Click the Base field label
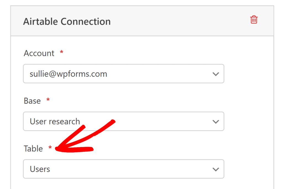Viewport: 283px width, 189px height. coord(32,101)
